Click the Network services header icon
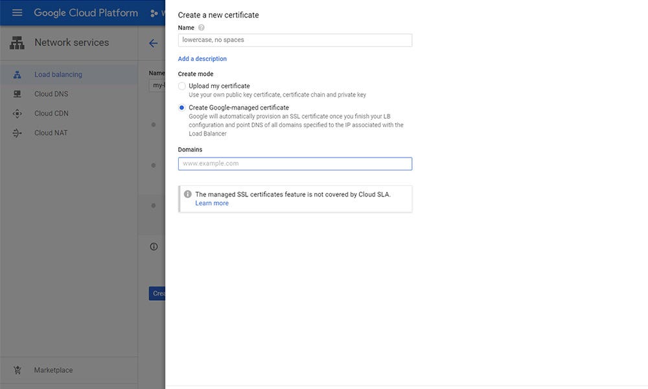648x389 pixels. [x=17, y=43]
